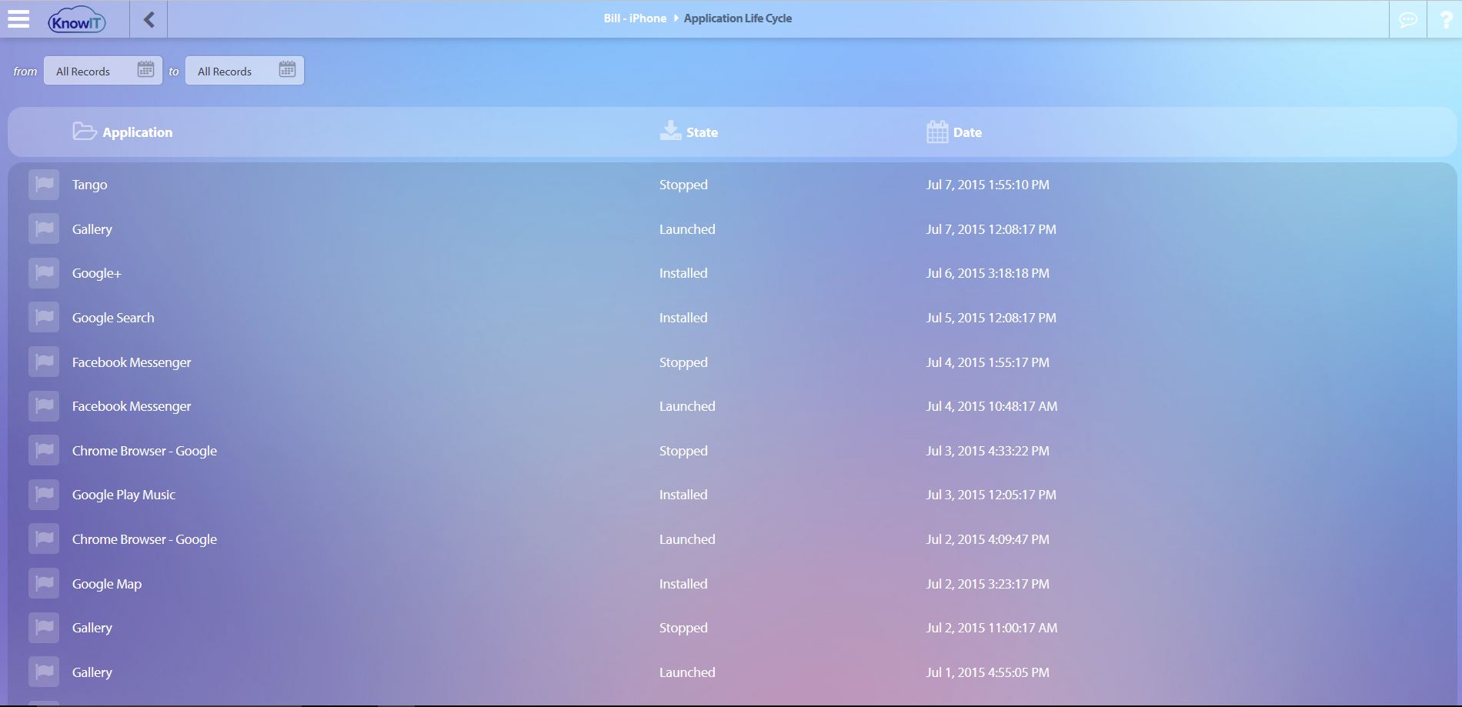Select Gallery name in Jul 2 11:00:17 AM row

point(92,628)
